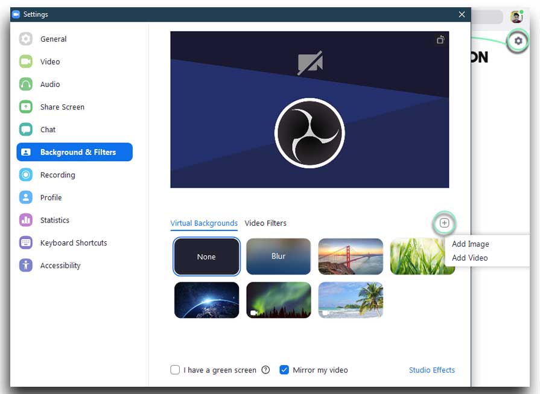Screen dimensions: 540x394
Task: Click the Video camera icon in sidebar
Action: click(26, 62)
